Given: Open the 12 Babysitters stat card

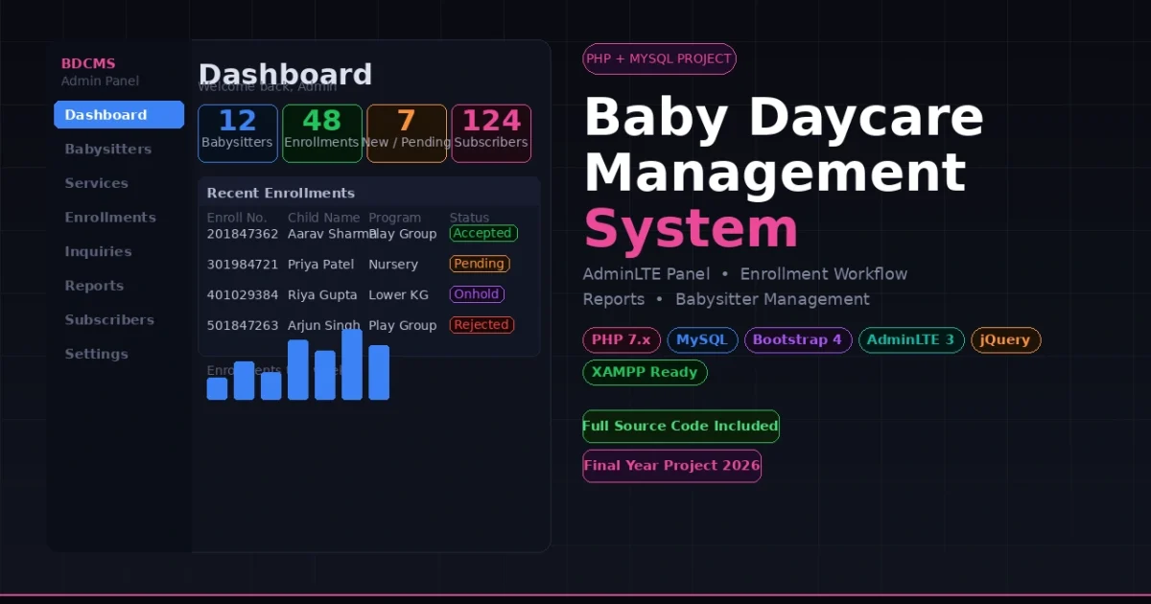Looking at the screenshot, I should (237, 132).
